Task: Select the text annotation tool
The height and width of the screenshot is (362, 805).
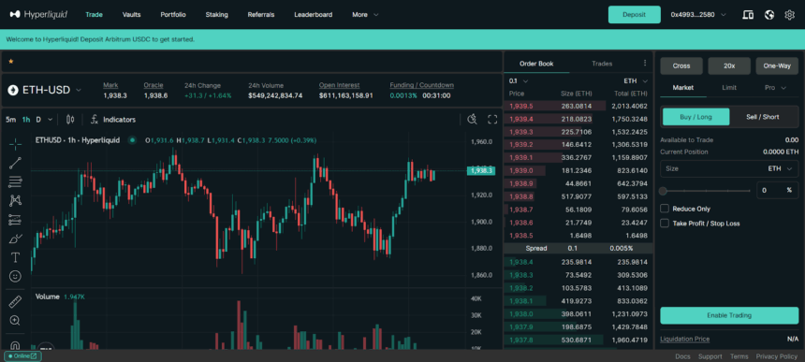Action: (x=15, y=257)
